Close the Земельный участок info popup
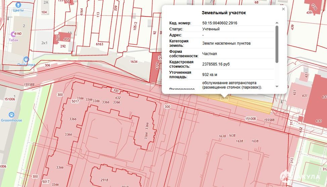Image resolution: width=327 pixels, height=187 pixels. tap(283, 9)
